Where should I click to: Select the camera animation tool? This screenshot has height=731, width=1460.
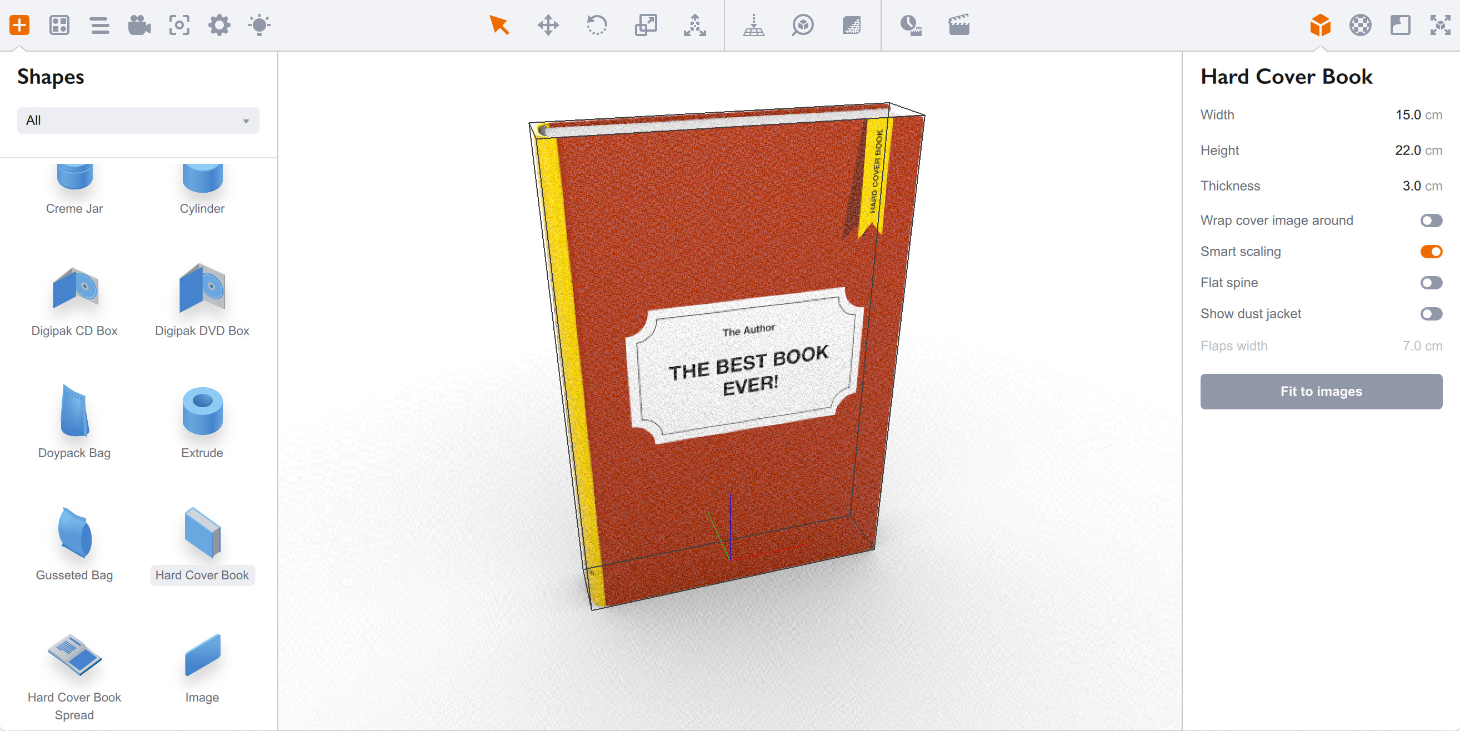coord(139,26)
